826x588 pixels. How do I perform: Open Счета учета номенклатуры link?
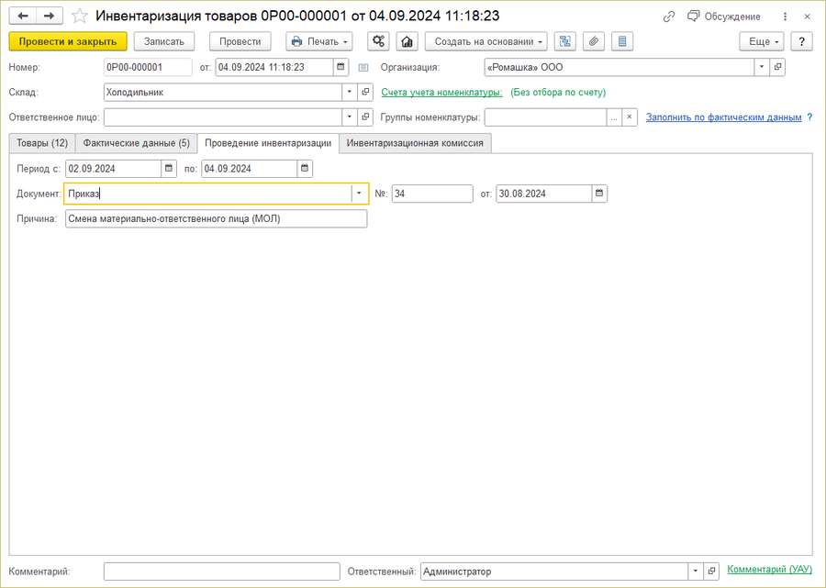point(441,92)
